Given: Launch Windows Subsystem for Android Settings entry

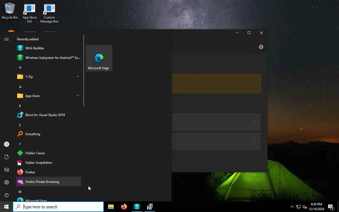Looking at the screenshot, I should click(48, 58).
